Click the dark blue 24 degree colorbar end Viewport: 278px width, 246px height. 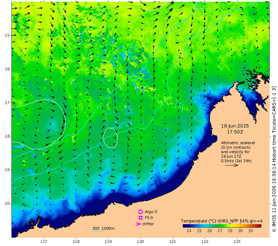coord(185,226)
